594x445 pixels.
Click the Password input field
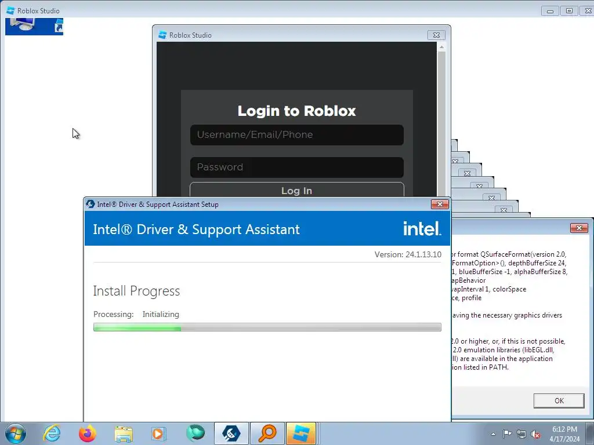pos(296,167)
